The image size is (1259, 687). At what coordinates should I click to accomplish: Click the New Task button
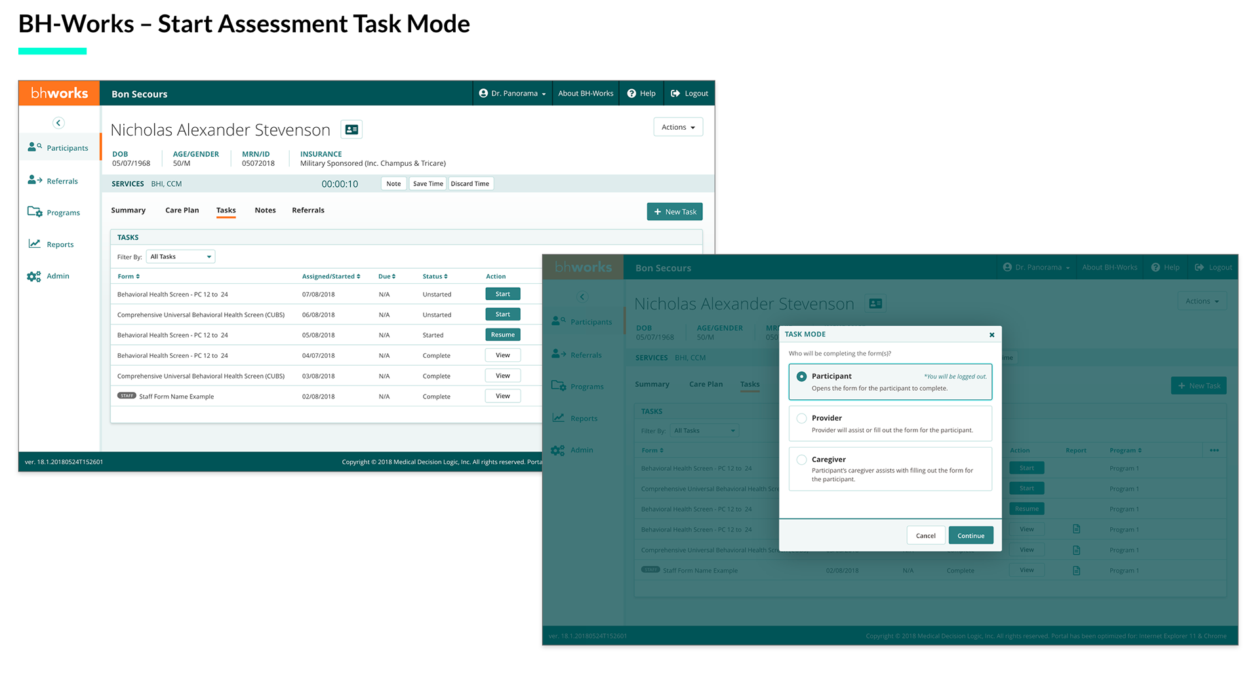(x=675, y=212)
